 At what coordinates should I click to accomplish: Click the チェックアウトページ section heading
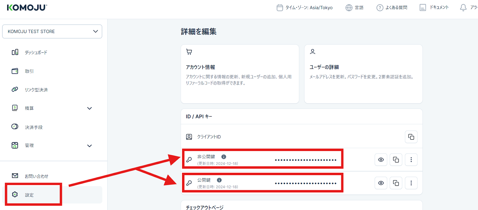coord(205,207)
